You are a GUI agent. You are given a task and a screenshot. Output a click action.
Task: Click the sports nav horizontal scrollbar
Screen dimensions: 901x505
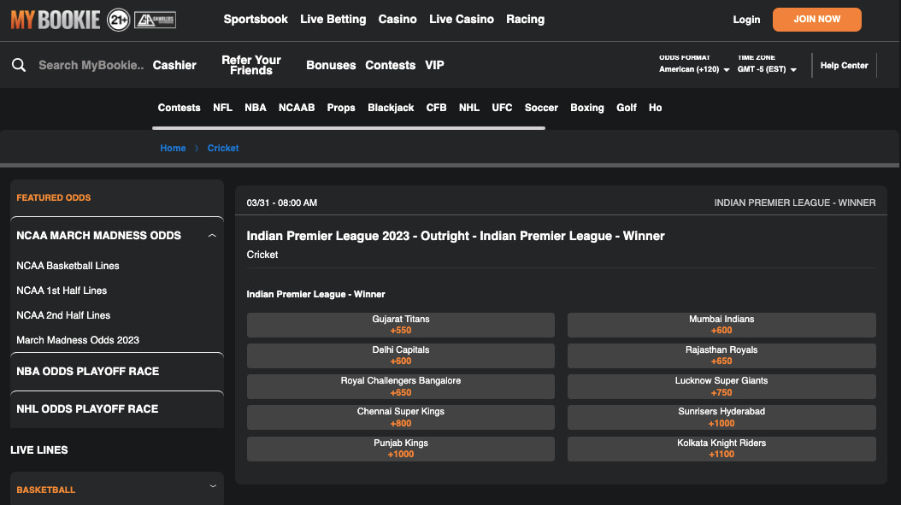tap(349, 128)
